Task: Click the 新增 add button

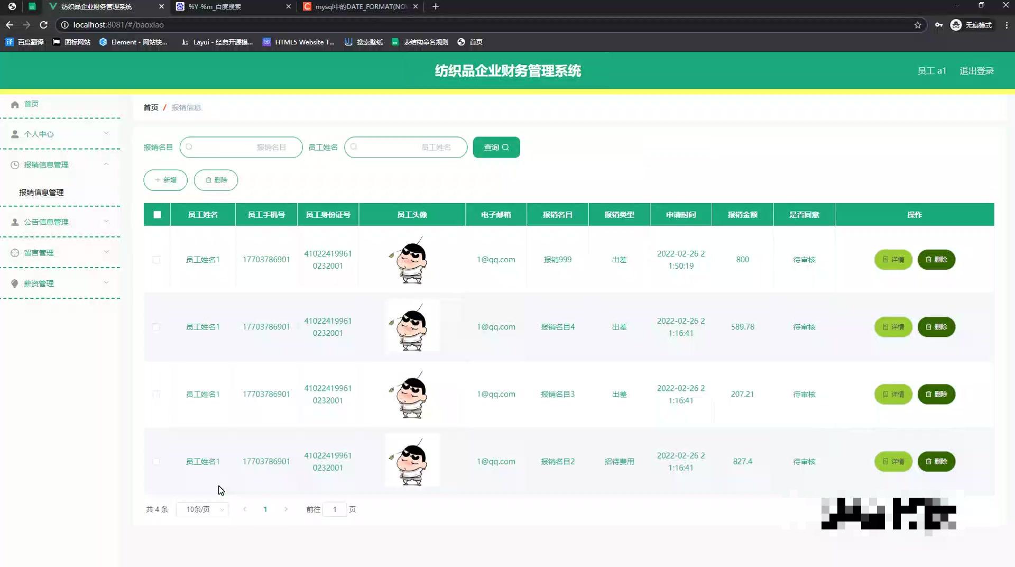Action: pyautogui.click(x=165, y=180)
